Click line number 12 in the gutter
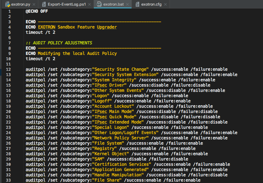 pos(8,69)
